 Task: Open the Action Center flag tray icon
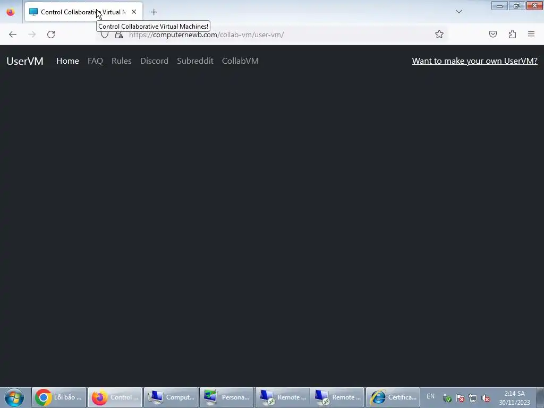click(x=460, y=398)
